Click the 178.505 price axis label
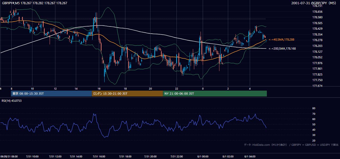The height and width of the screenshot is (159, 340). click(317, 23)
